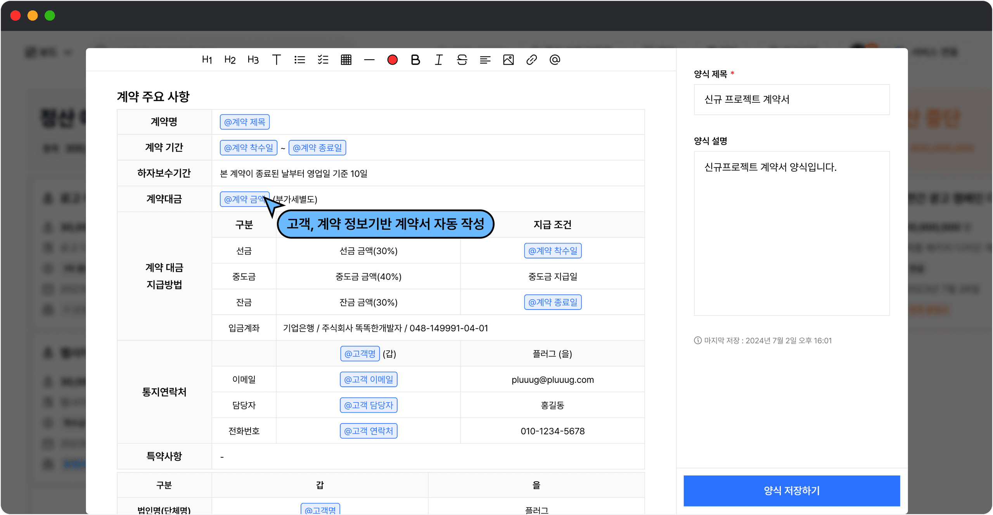Toggle bold formatting
993x515 pixels.
click(415, 60)
